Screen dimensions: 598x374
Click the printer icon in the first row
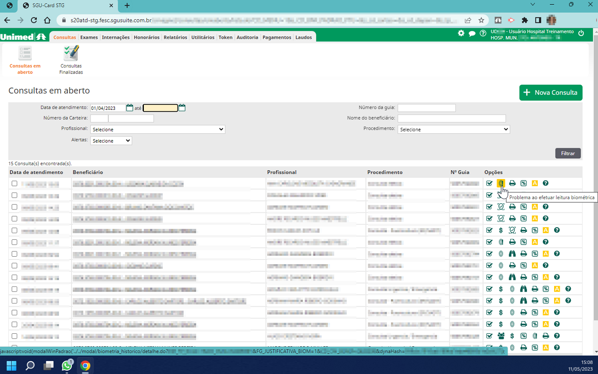pos(513,183)
